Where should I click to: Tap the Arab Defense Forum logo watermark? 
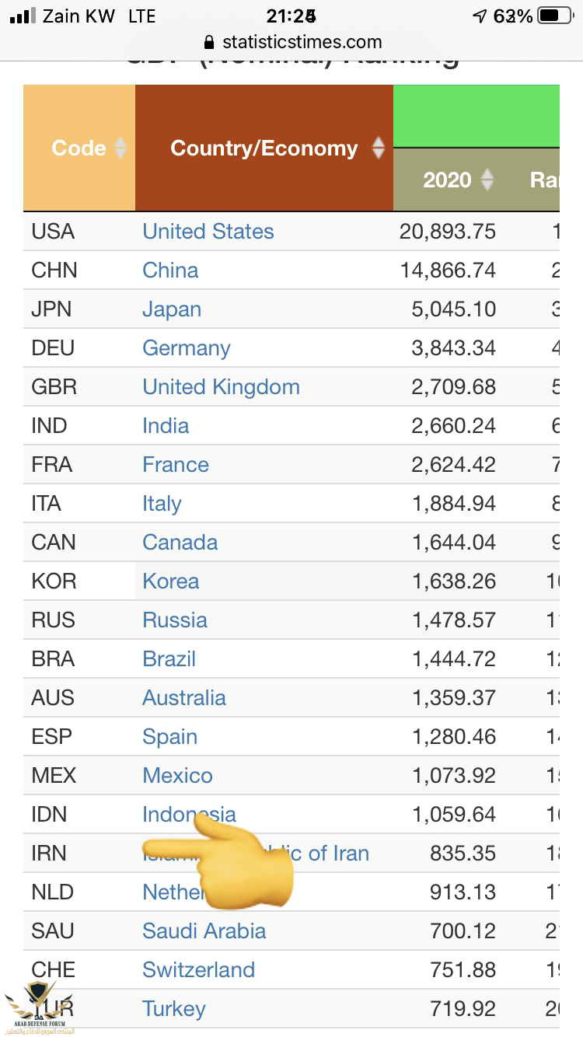click(x=39, y=1008)
